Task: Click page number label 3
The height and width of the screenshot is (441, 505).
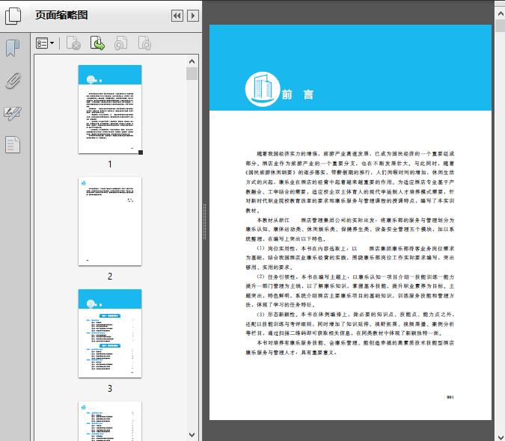Action: (x=110, y=388)
